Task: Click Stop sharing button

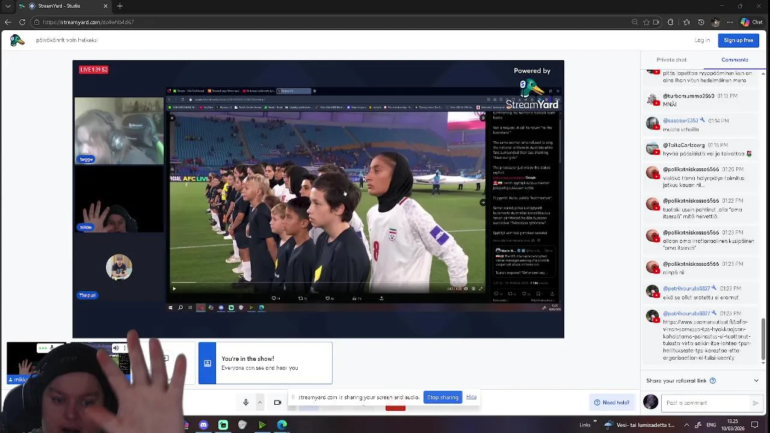Action: point(443,397)
